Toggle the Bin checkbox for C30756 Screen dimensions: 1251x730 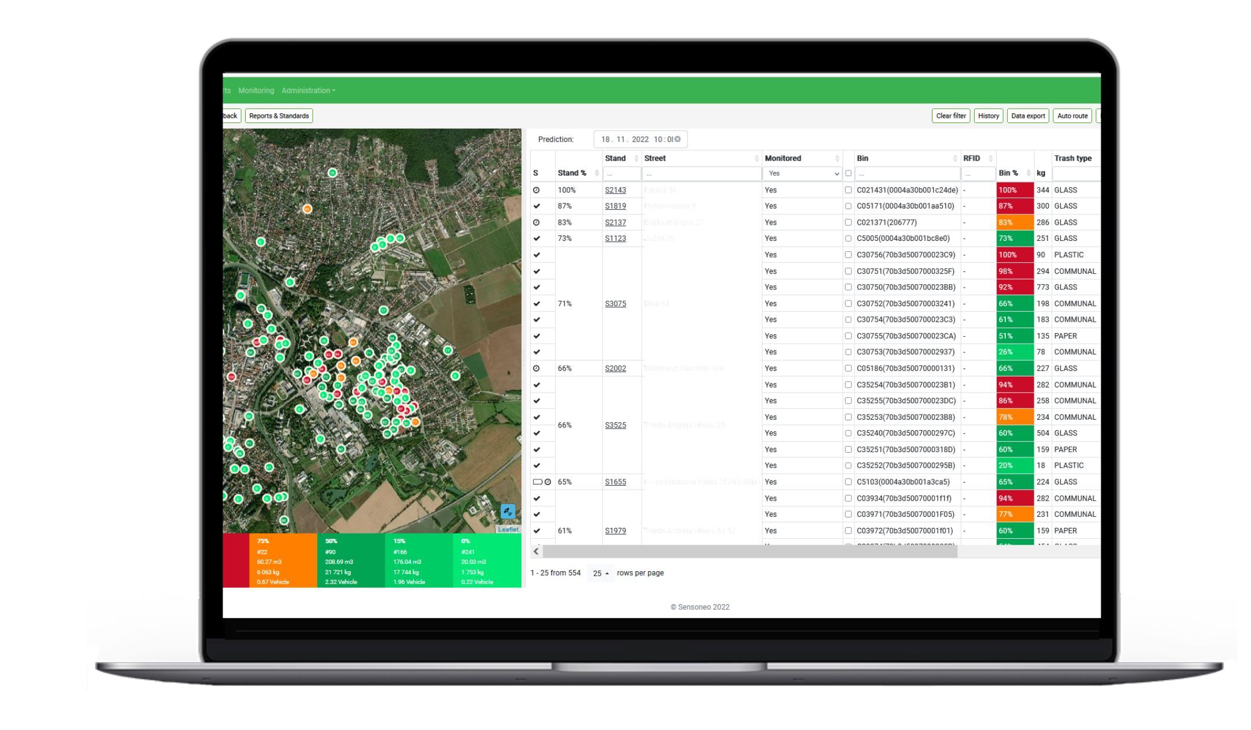tap(848, 255)
